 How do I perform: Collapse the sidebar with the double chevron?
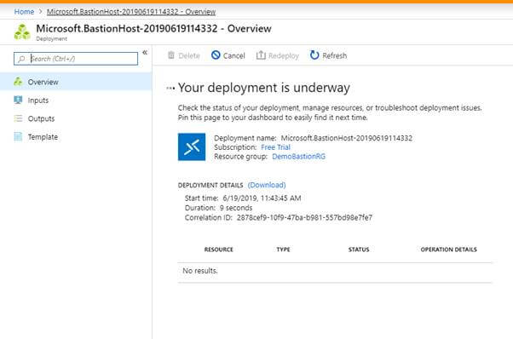pos(145,52)
